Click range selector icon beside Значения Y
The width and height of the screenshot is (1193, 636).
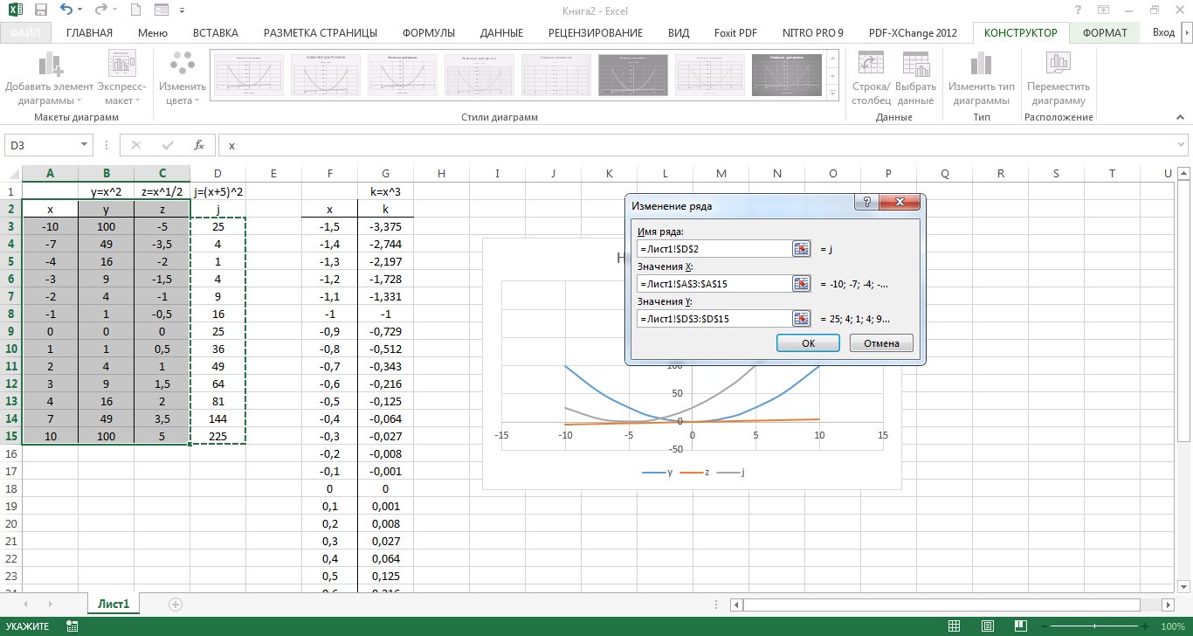click(x=801, y=319)
